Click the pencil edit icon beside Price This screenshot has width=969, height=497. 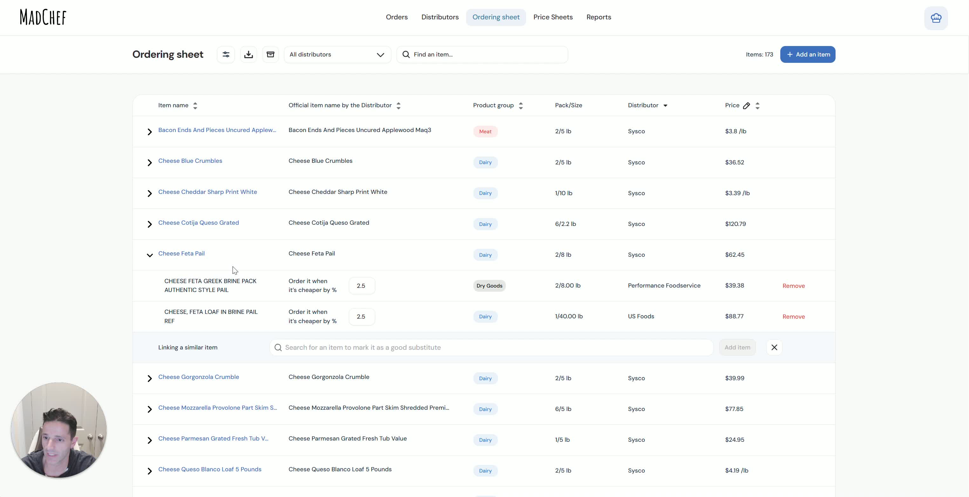pyautogui.click(x=746, y=106)
